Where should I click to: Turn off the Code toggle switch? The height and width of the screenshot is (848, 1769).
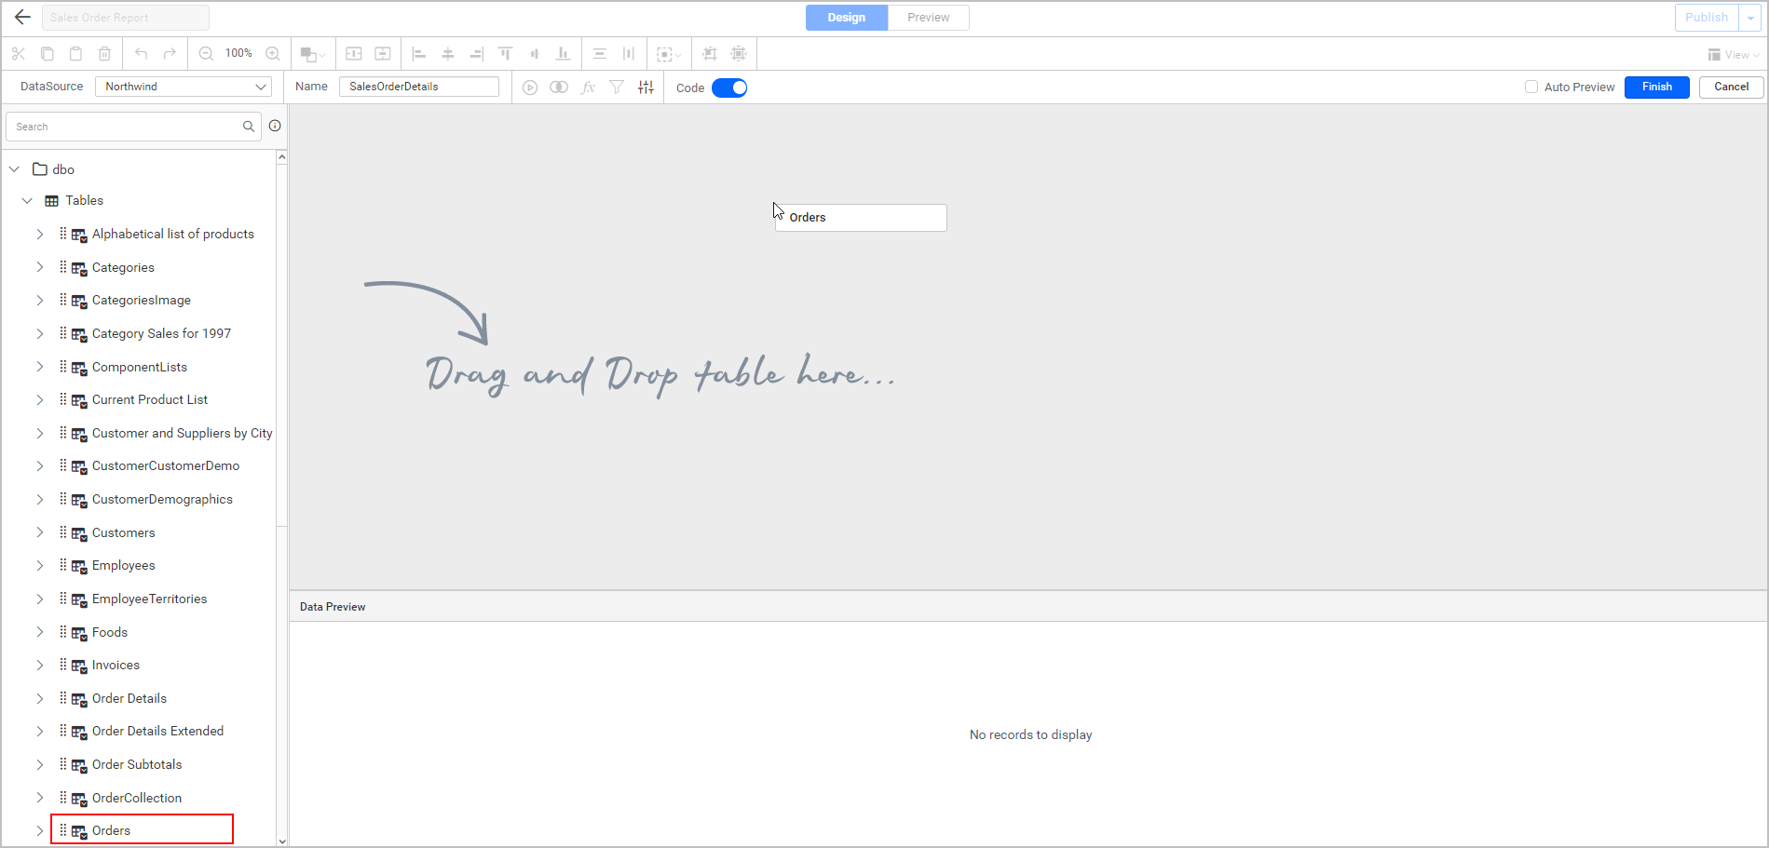(x=729, y=87)
